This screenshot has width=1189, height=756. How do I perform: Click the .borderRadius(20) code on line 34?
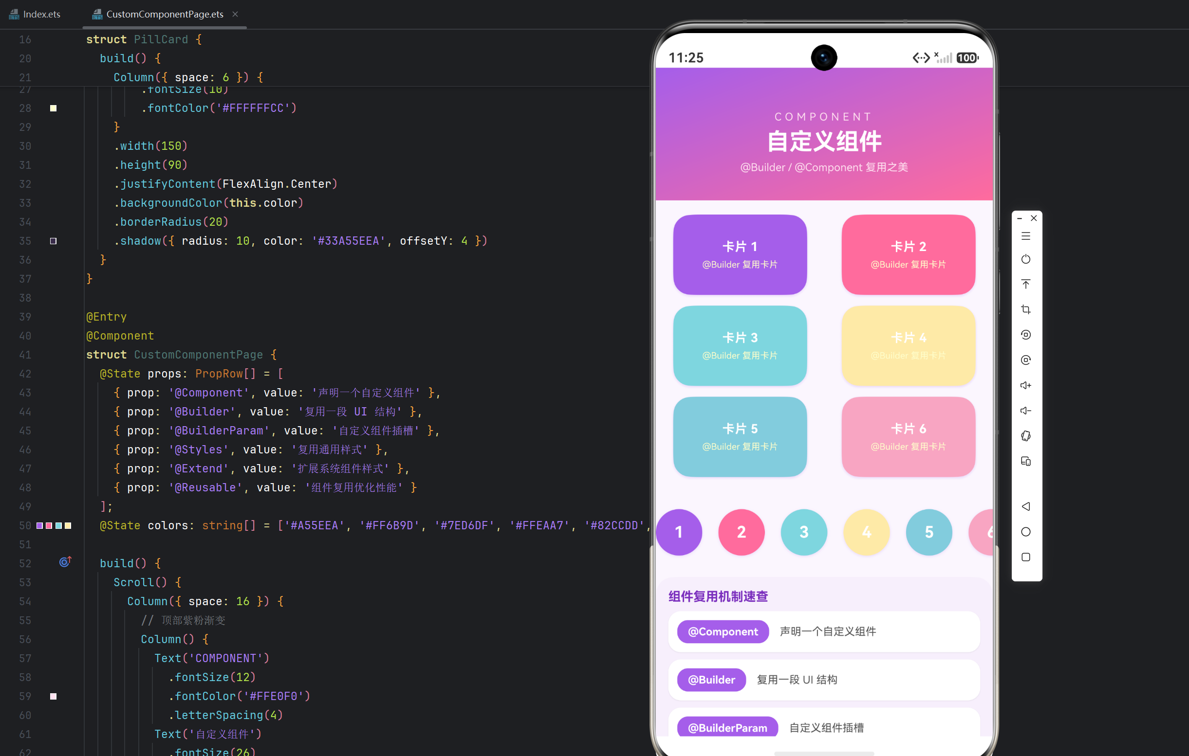(171, 222)
